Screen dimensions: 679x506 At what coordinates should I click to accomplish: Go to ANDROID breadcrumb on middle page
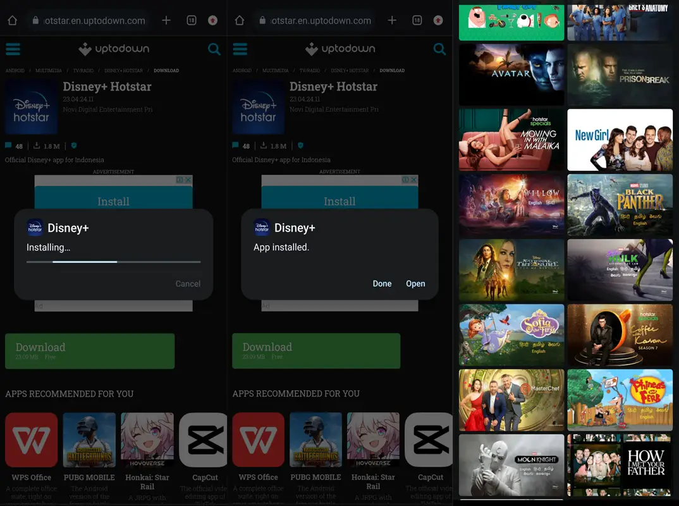(242, 70)
